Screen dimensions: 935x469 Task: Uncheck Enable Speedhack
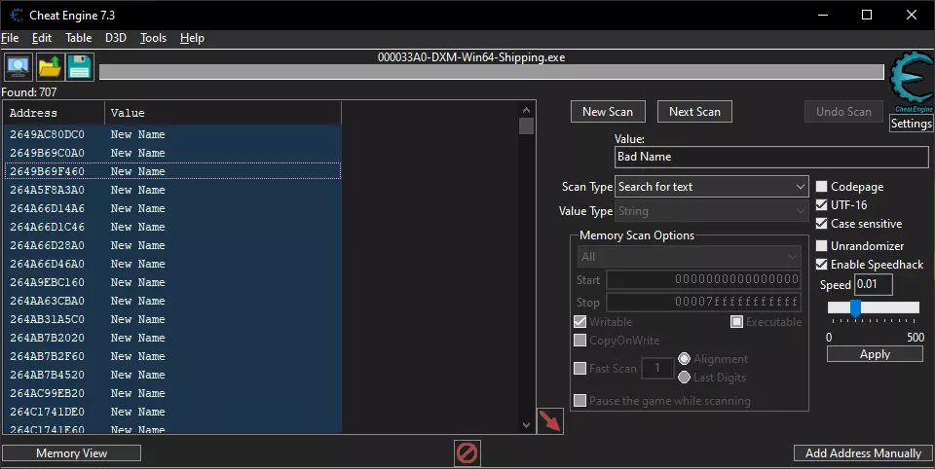821,264
